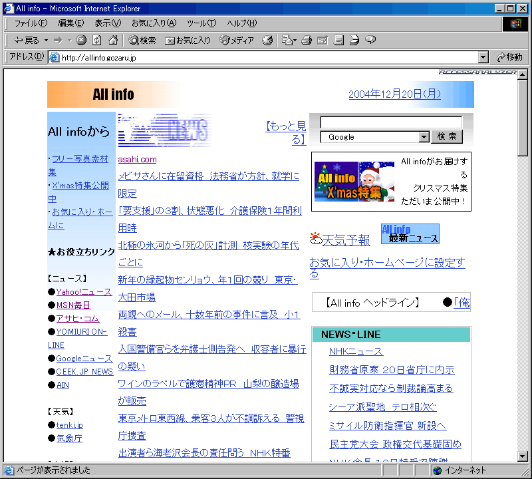Screen dimensions: 532x479
Task: Click the Messenger toolbar icon
Action: coord(370,40)
